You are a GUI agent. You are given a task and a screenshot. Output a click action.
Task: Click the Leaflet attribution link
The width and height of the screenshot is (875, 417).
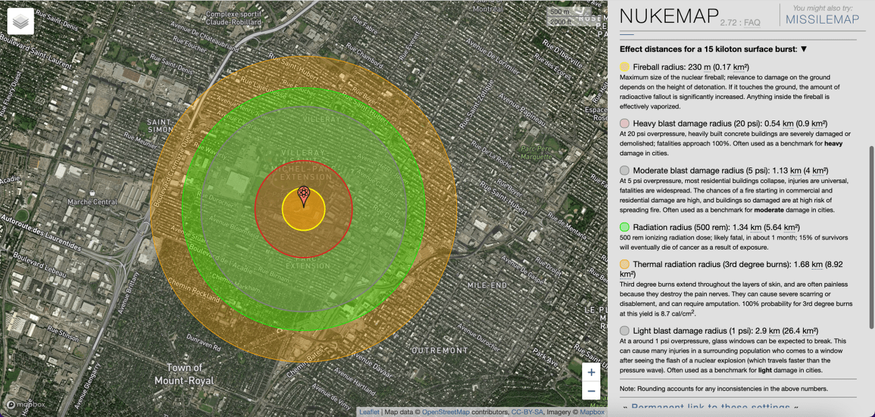(369, 412)
